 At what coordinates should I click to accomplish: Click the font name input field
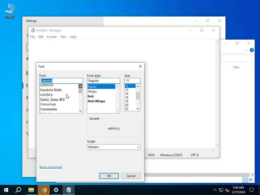coord(61,80)
